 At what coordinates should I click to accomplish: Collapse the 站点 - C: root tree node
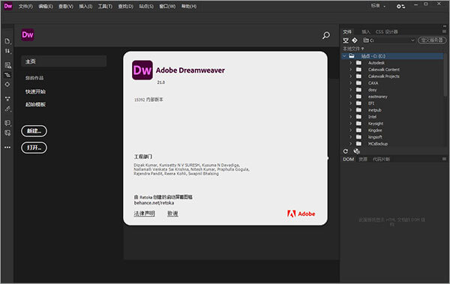click(x=345, y=56)
